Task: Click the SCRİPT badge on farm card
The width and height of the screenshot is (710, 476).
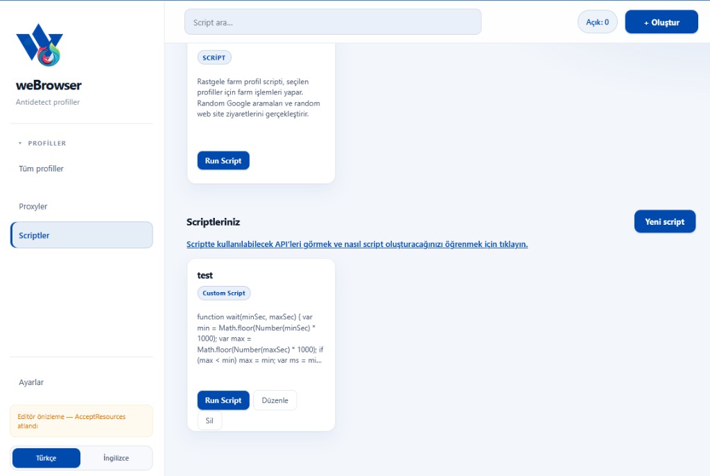Action: [214, 58]
